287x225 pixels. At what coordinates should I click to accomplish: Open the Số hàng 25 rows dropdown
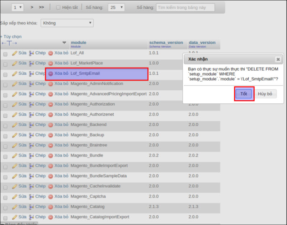(116, 7)
